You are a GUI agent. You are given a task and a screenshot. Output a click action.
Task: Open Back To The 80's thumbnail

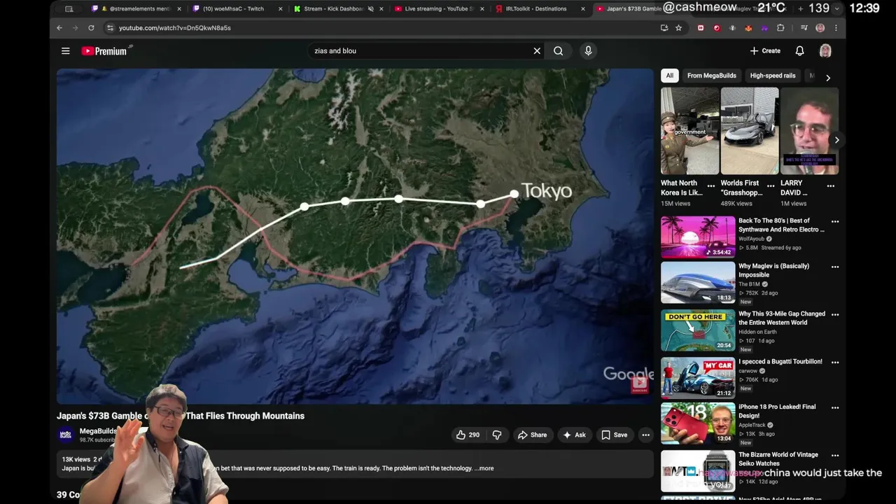tap(698, 237)
